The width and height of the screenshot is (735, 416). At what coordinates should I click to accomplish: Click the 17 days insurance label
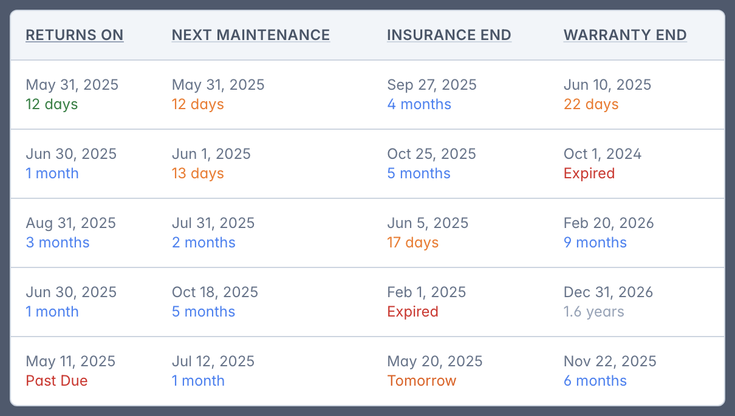412,243
